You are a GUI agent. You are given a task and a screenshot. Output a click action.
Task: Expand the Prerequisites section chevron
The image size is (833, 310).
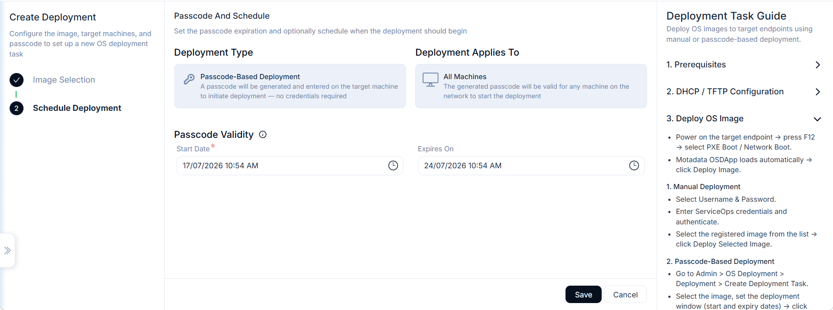pyautogui.click(x=818, y=65)
